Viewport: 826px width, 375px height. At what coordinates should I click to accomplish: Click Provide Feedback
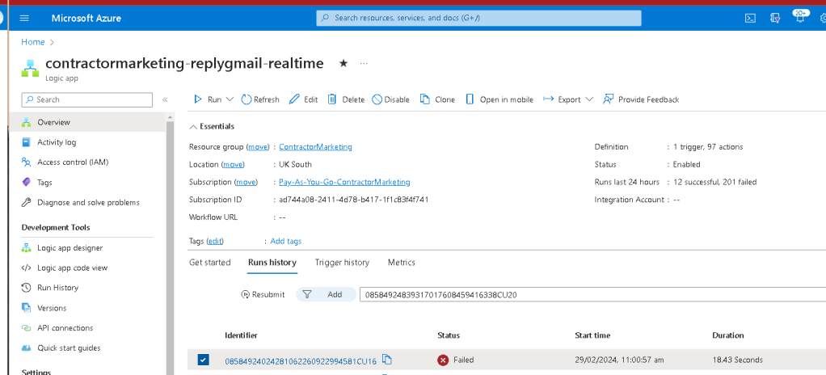(641, 99)
